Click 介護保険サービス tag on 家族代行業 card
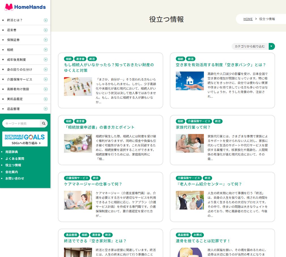Viewport: 286px width, 257px height. [x=199, y=121]
